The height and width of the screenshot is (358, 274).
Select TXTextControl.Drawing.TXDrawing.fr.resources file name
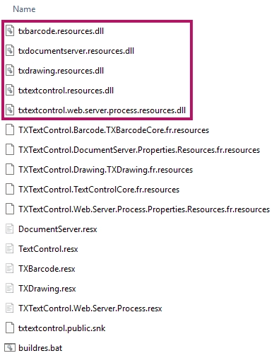click(106, 170)
